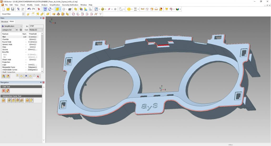Open the Smart Filter dropdown
The image size is (271, 146).
[23, 14]
